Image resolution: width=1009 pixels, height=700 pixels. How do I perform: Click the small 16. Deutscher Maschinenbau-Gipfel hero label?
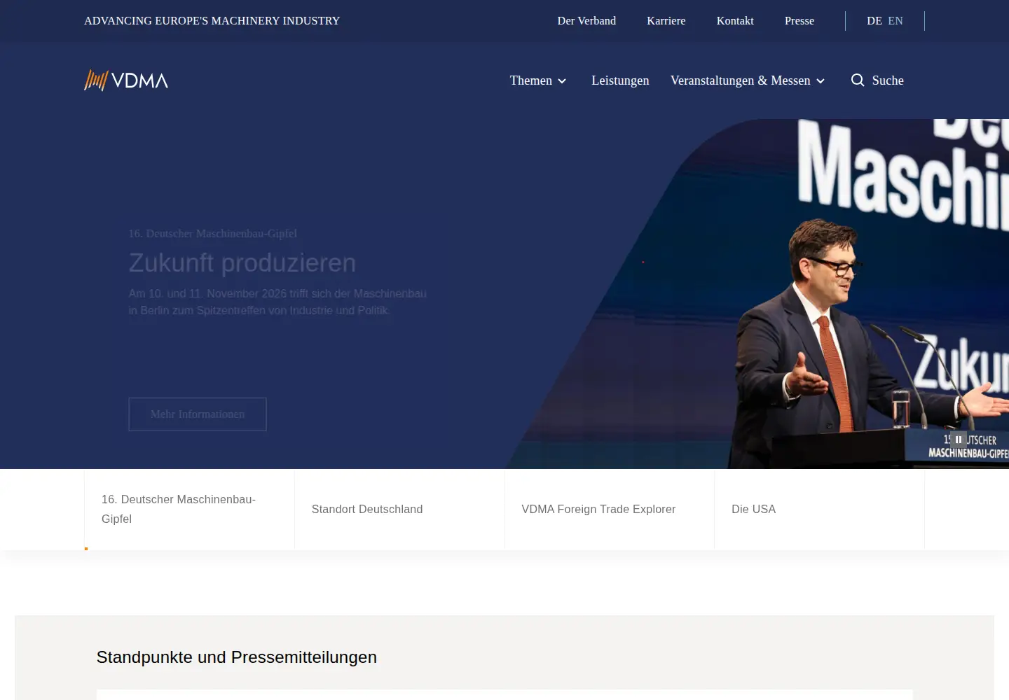click(213, 234)
